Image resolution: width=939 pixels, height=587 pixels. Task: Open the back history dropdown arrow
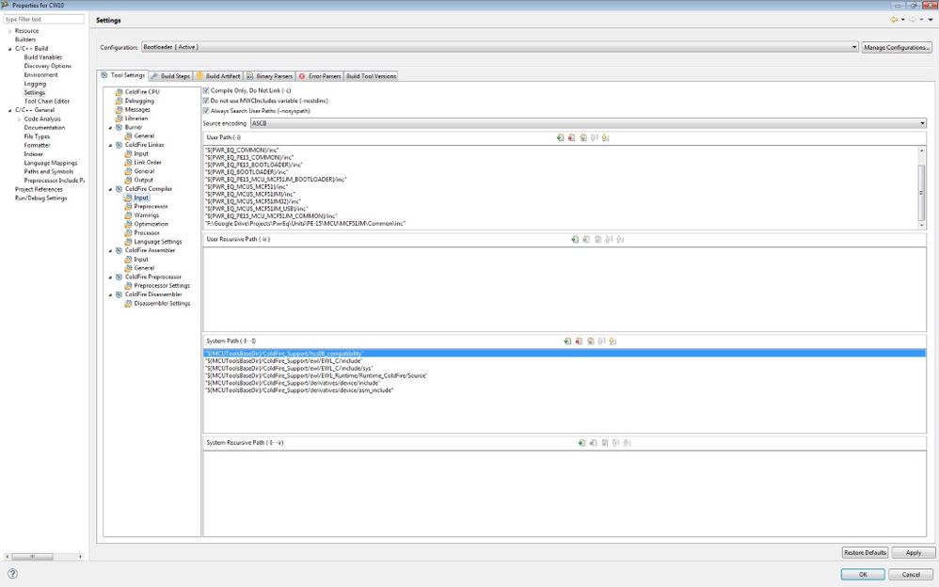902,20
